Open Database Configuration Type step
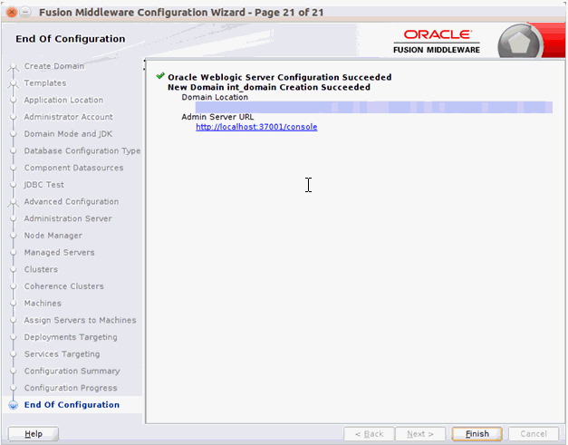Viewport: 568px width, 445px height. click(x=82, y=150)
